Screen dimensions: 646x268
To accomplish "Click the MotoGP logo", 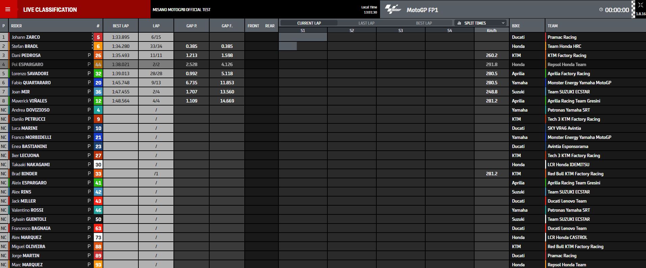I will coord(393,9).
